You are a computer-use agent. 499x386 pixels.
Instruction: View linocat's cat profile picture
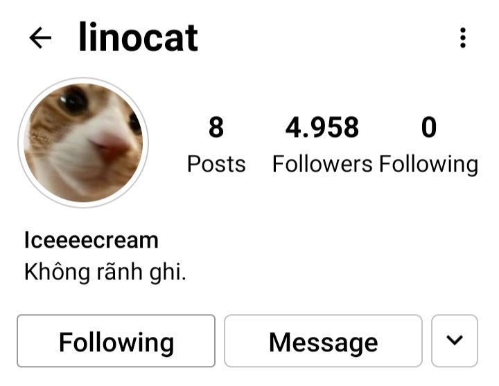point(83,143)
